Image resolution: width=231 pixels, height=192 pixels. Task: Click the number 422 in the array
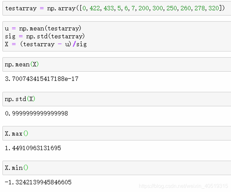tap(95, 8)
